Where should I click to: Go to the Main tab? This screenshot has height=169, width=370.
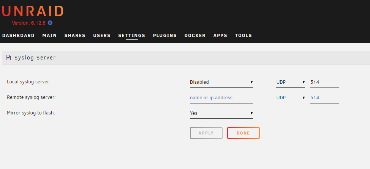[x=49, y=36]
